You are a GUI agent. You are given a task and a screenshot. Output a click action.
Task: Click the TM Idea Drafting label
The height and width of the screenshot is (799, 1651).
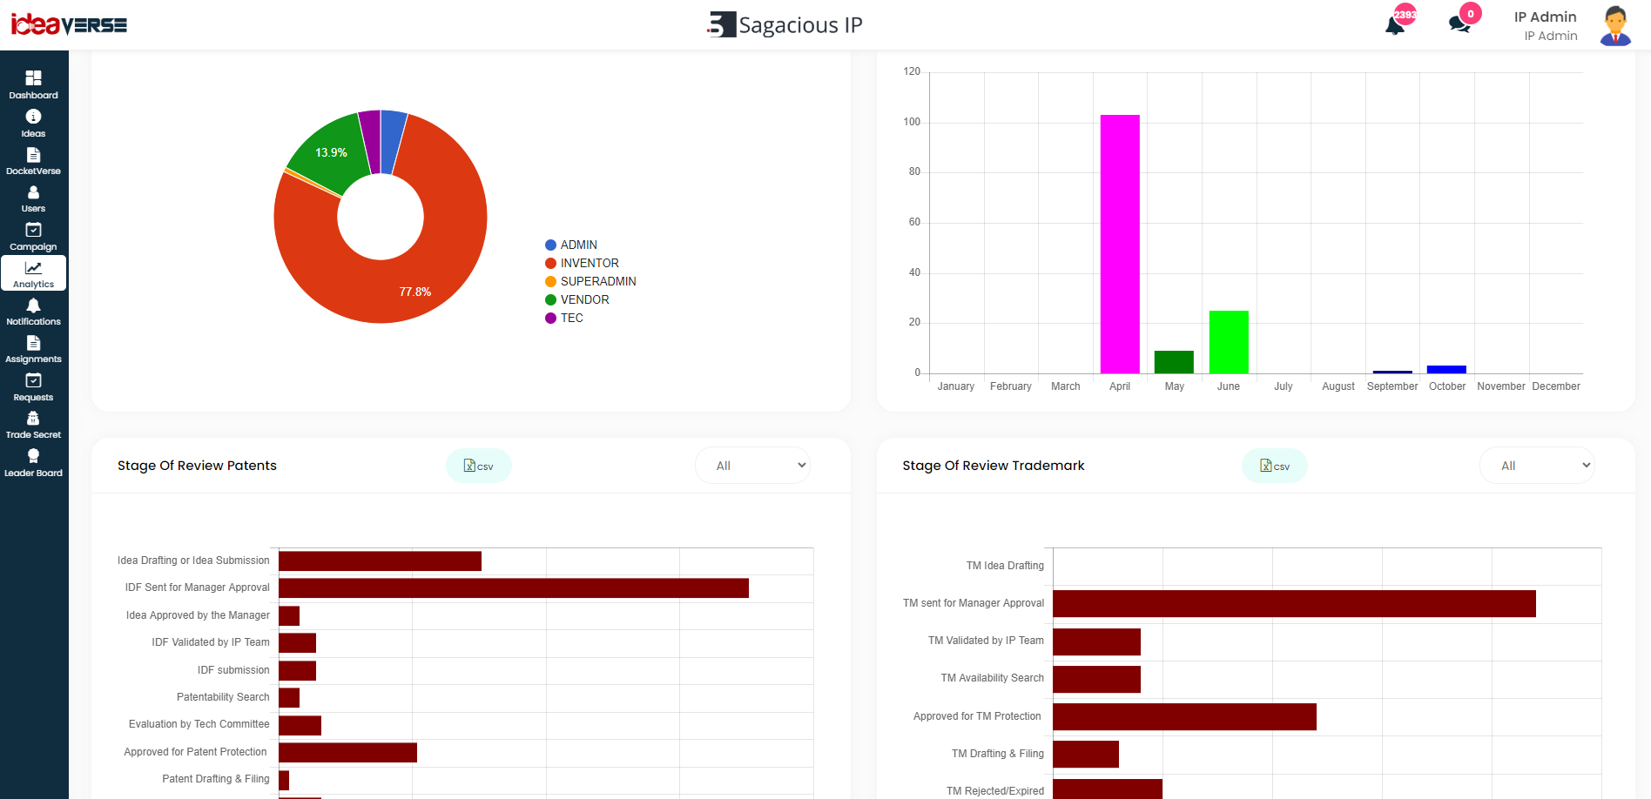[x=1005, y=566]
